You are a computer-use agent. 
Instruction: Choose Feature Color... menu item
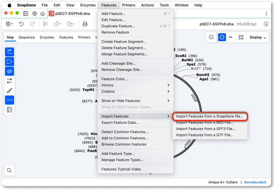coord(135,79)
